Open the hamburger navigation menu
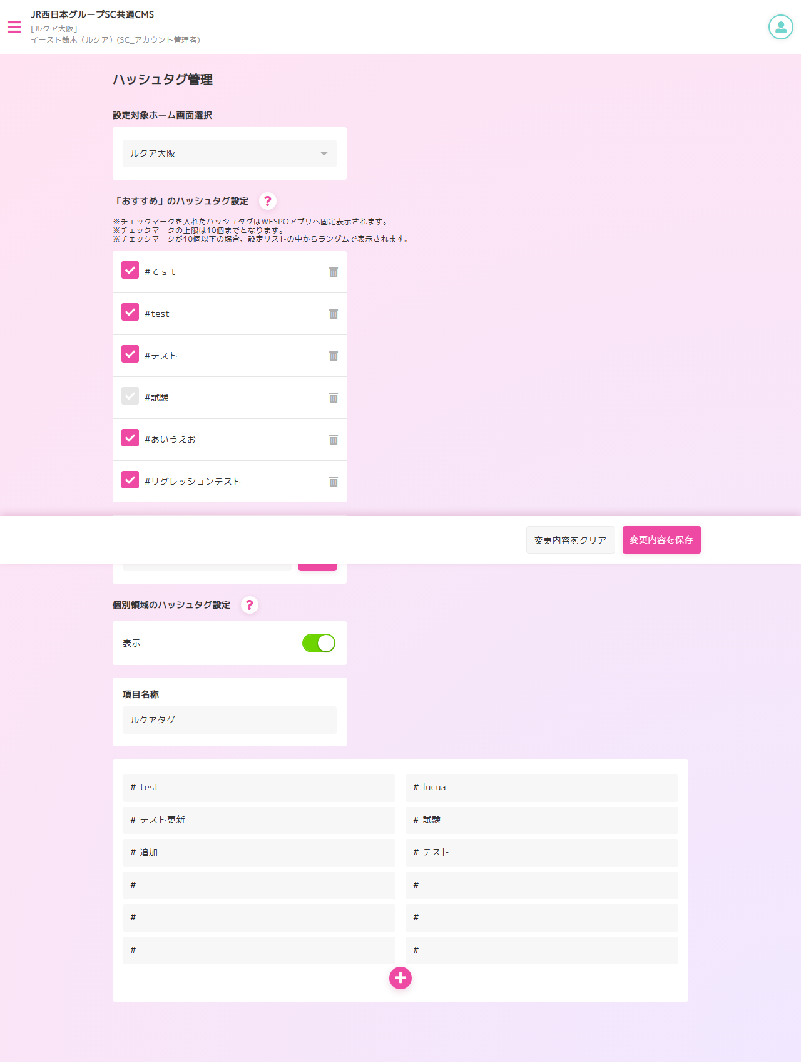The width and height of the screenshot is (801, 1062). tap(14, 27)
